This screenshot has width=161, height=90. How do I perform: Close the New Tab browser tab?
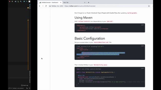click(85, 2)
